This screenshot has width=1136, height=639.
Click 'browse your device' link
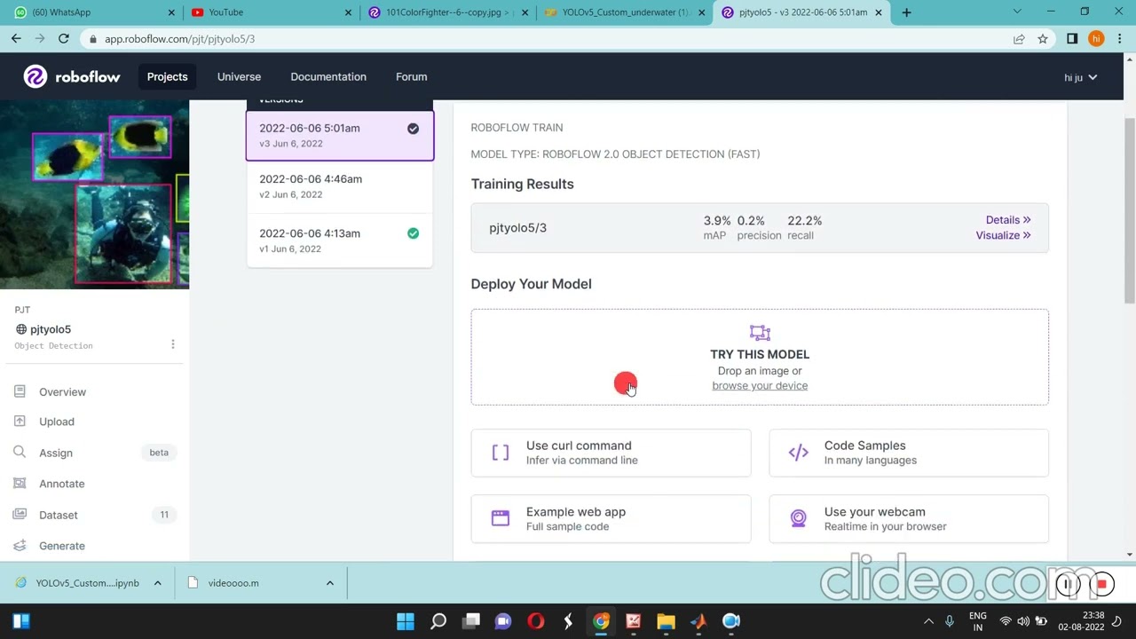[x=760, y=386]
